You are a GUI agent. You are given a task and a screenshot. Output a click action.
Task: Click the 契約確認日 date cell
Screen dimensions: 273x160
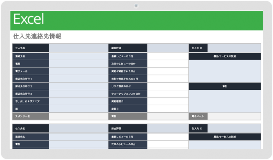click(168, 101)
